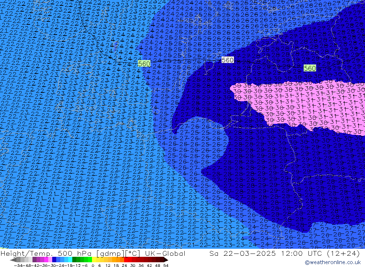Pick the cyan legend swatch above -18

(x=70, y=260)
